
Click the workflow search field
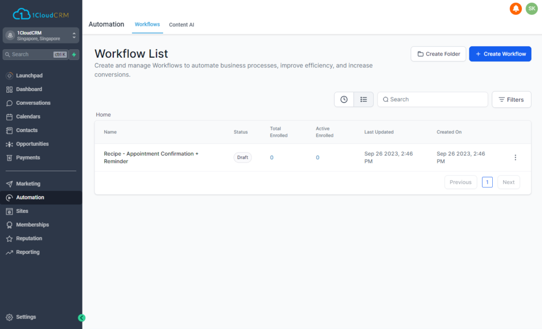click(x=432, y=99)
